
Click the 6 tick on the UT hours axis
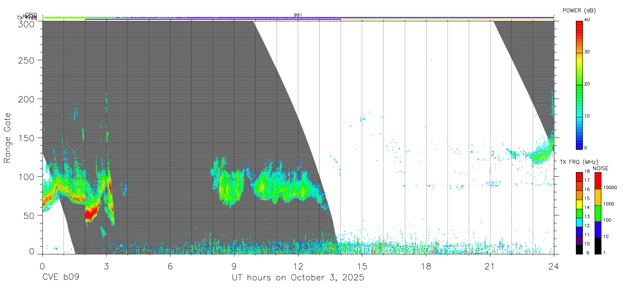pos(170,266)
